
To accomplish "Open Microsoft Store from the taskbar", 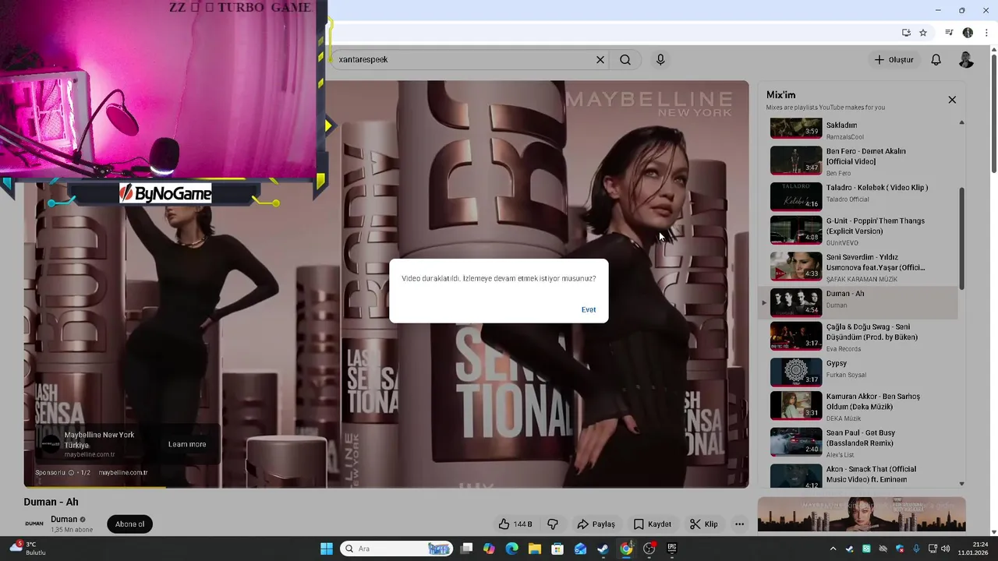I will [x=557, y=549].
